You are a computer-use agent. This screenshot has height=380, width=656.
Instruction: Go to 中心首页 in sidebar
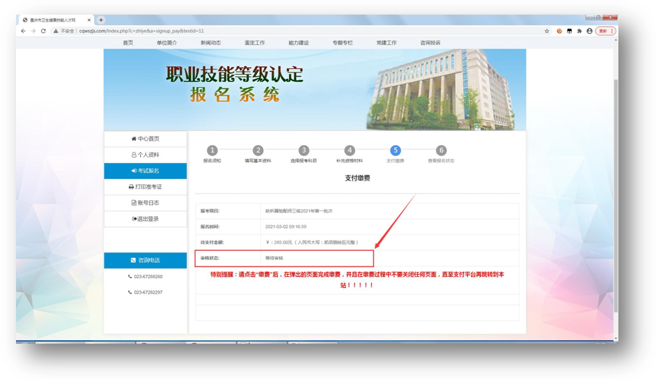146,139
